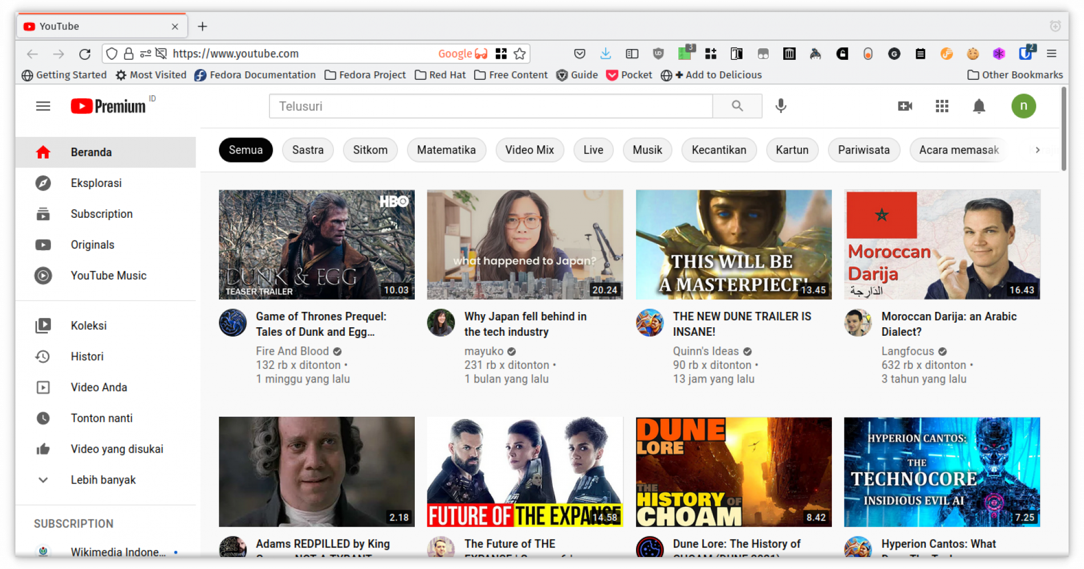
Task: Select the Semua filter chip
Action: [x=245, y=150]
